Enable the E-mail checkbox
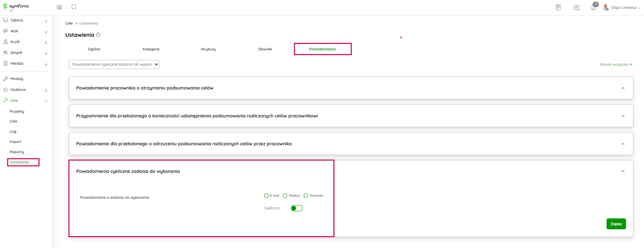The height and width of the screenshot is (248, 644). [x=266, y=196]
